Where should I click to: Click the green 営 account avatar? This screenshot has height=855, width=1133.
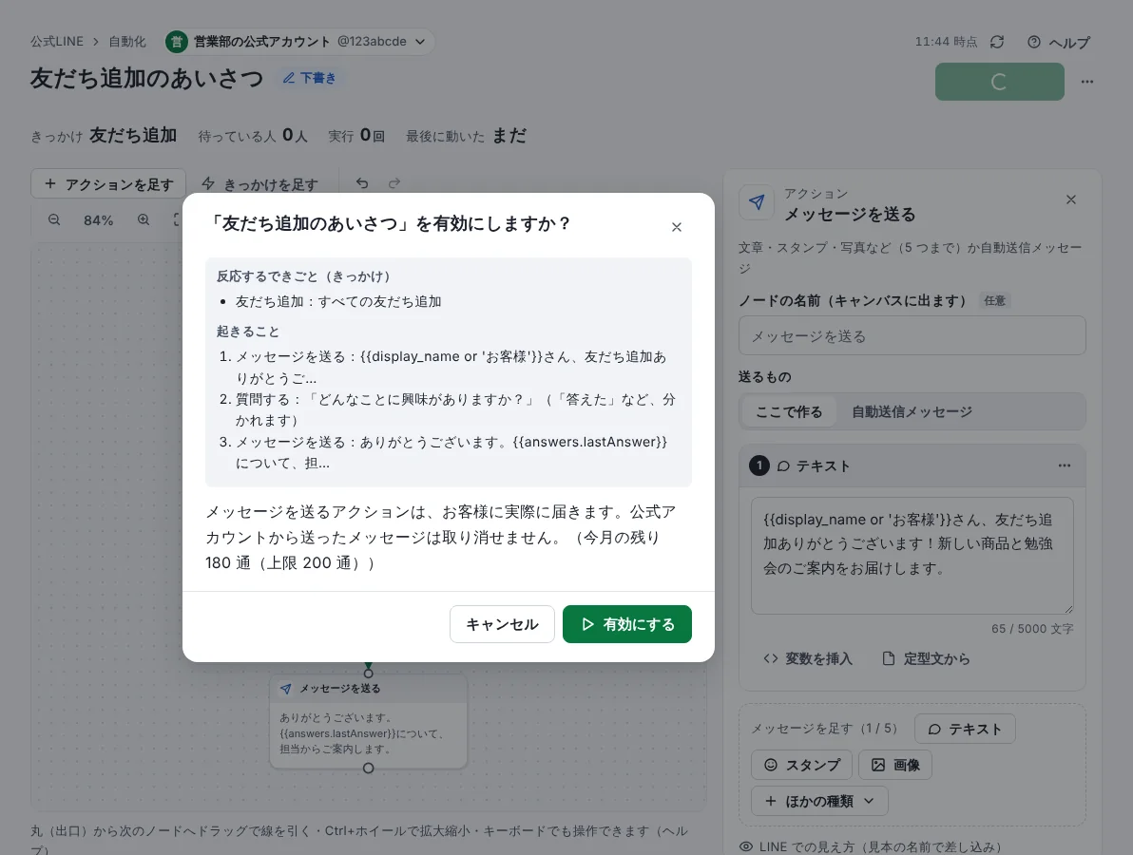click(x=176, y=42)
